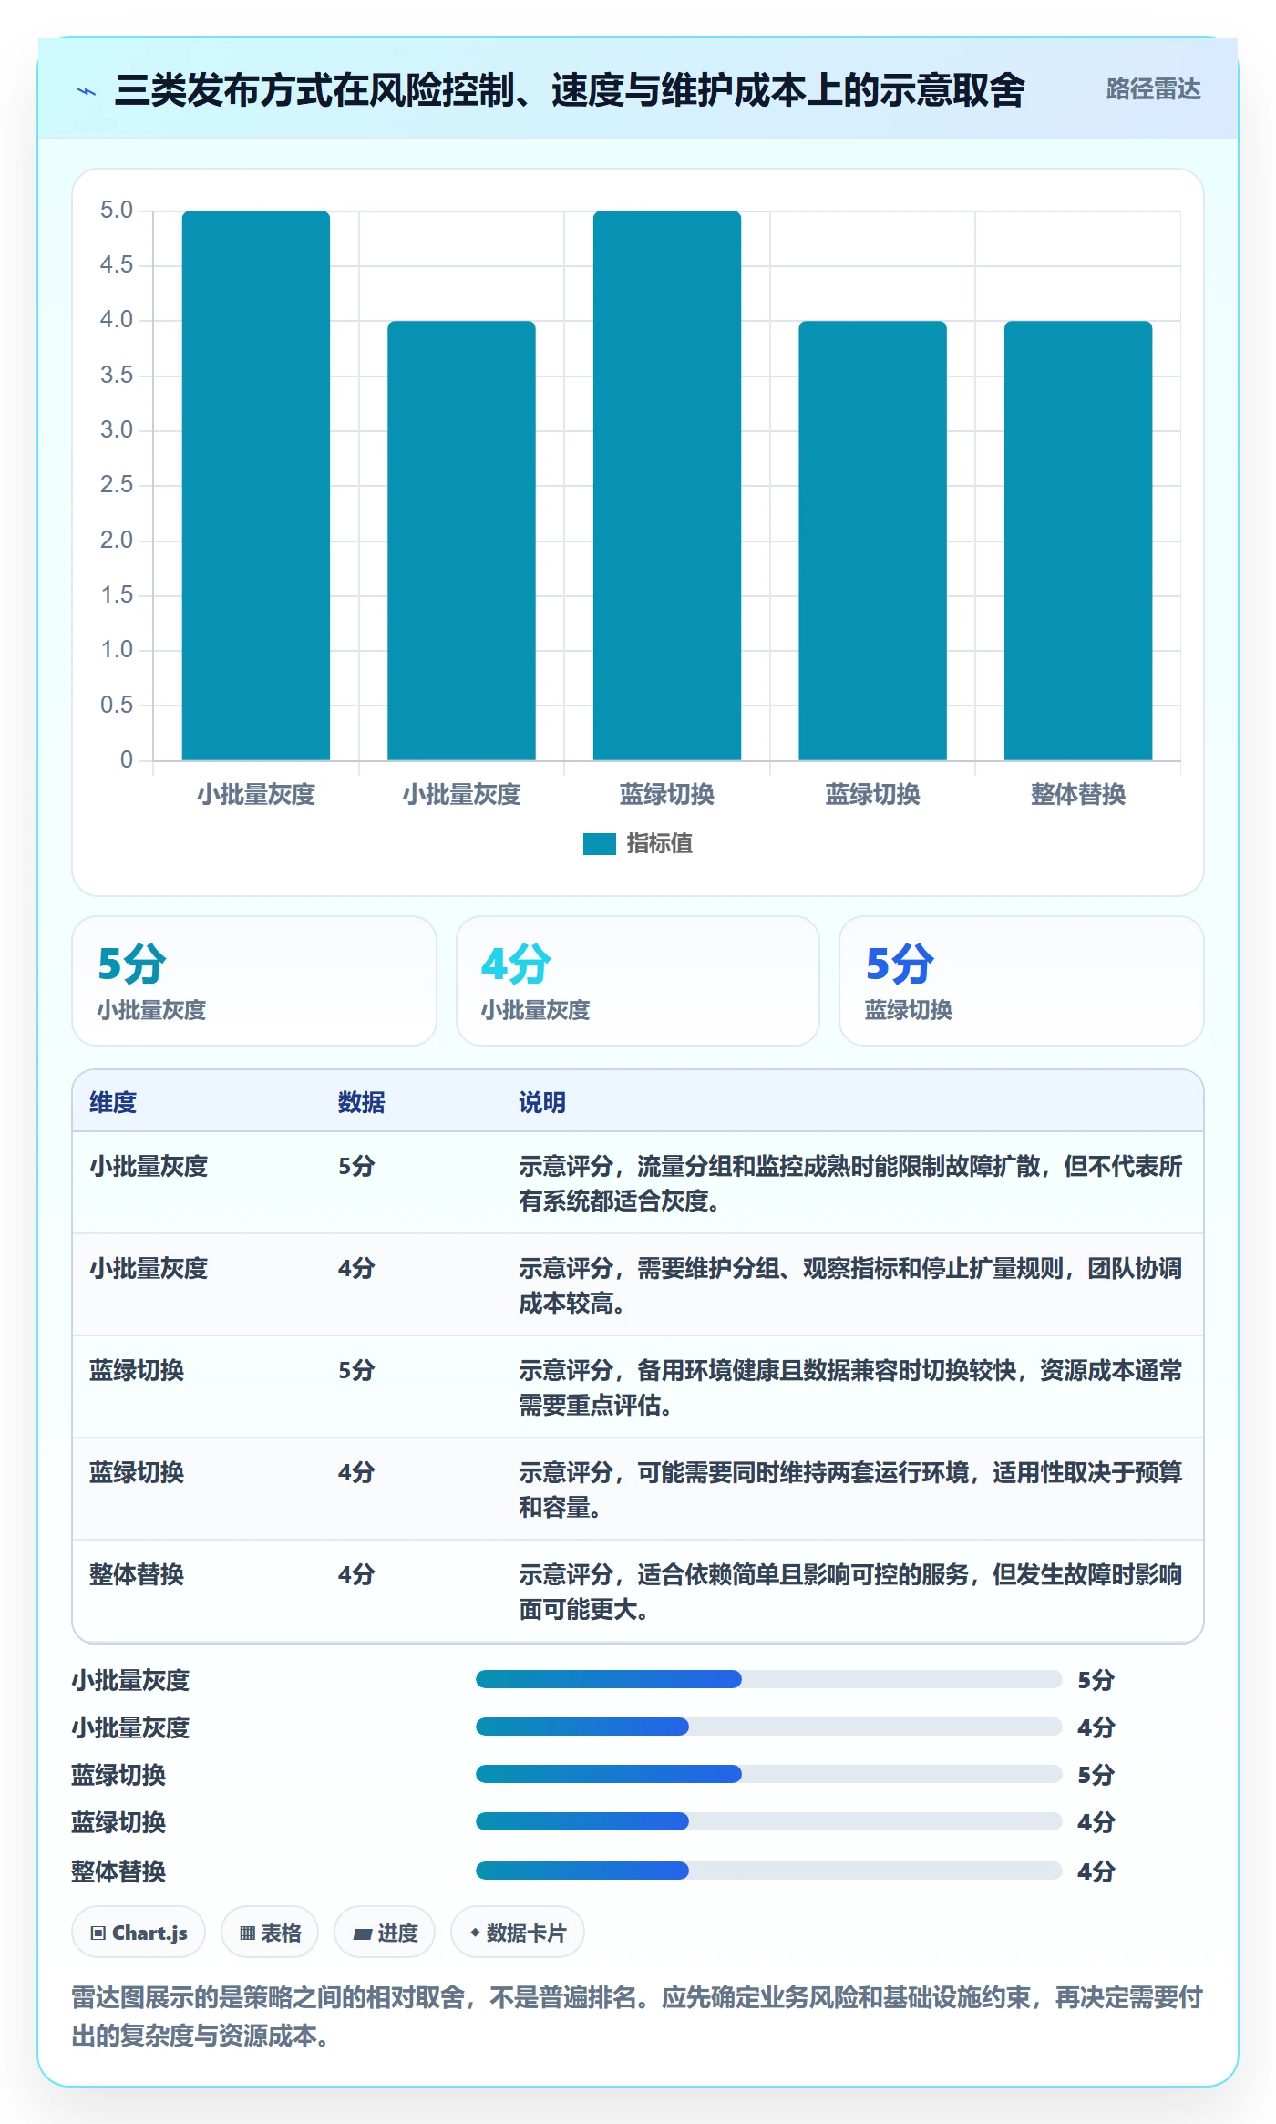This screenshot has width=1276, height=2124.
Task: Click the 指标值 legend color swatch
Action: point(600,844)
